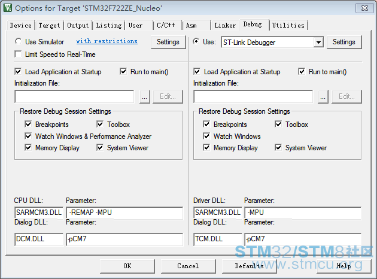This screenshot has width=377, height=279.
Task: Click ST-Link Initialization File field
Action: 253,96
